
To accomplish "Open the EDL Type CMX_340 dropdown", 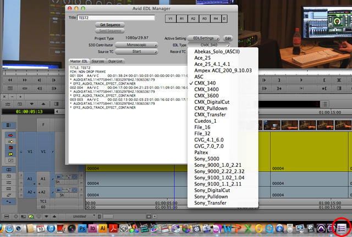I will (209, 45).
